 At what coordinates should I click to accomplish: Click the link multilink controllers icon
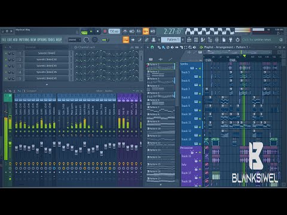point(146,40)
